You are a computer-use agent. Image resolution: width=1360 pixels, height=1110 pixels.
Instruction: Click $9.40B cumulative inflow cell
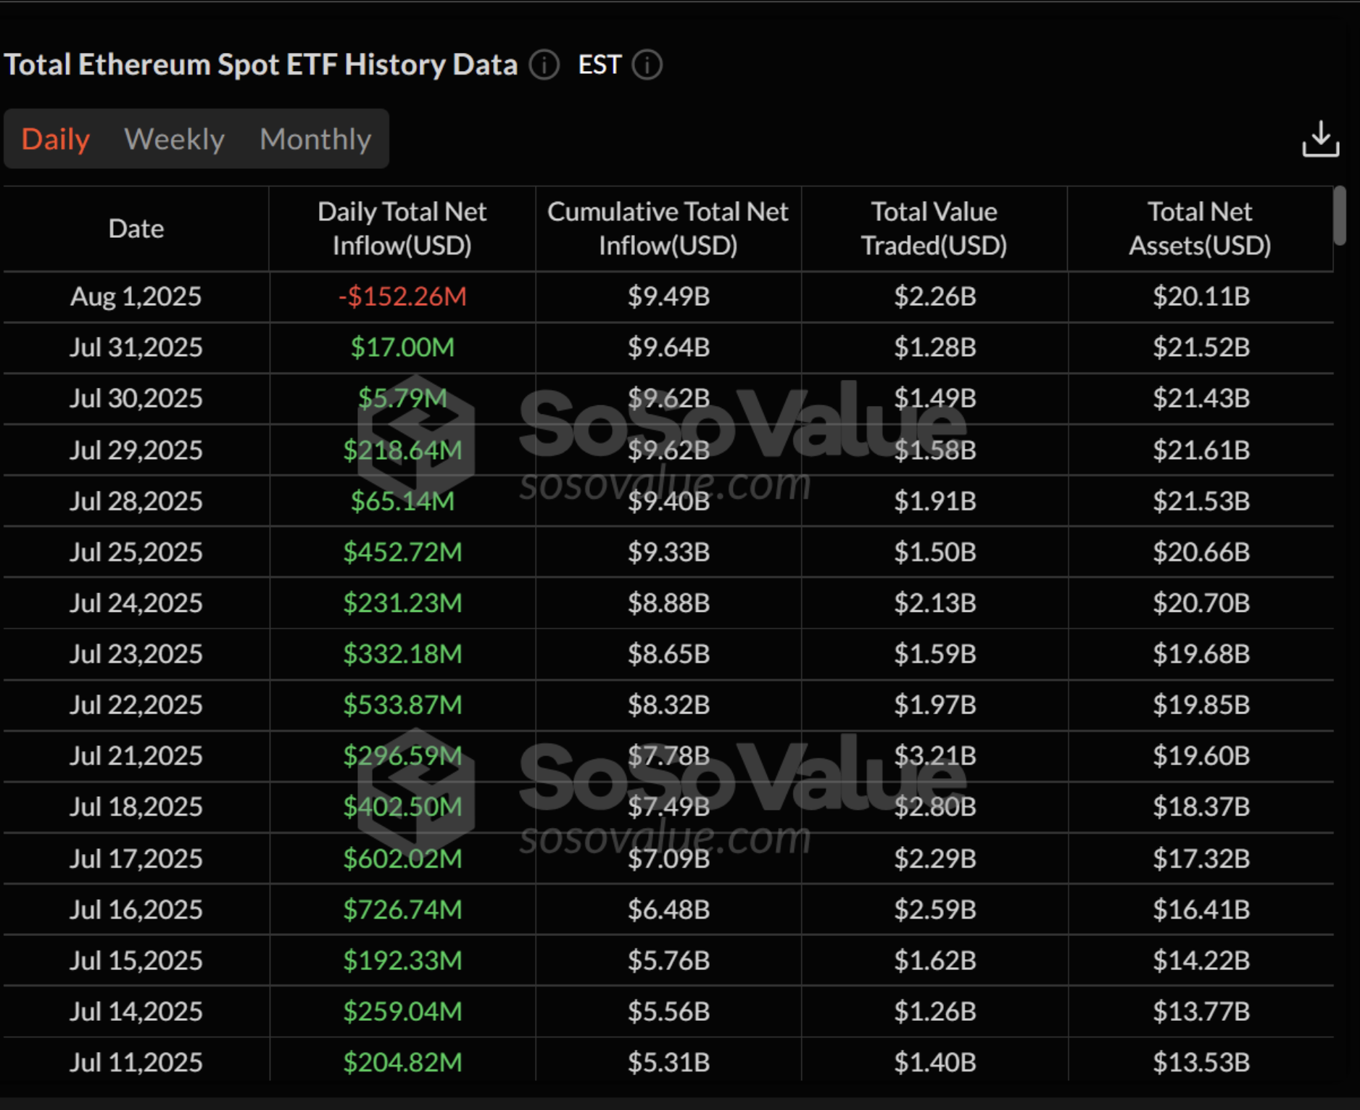coord(668,501)
